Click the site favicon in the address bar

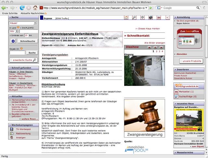coord(41,8)
